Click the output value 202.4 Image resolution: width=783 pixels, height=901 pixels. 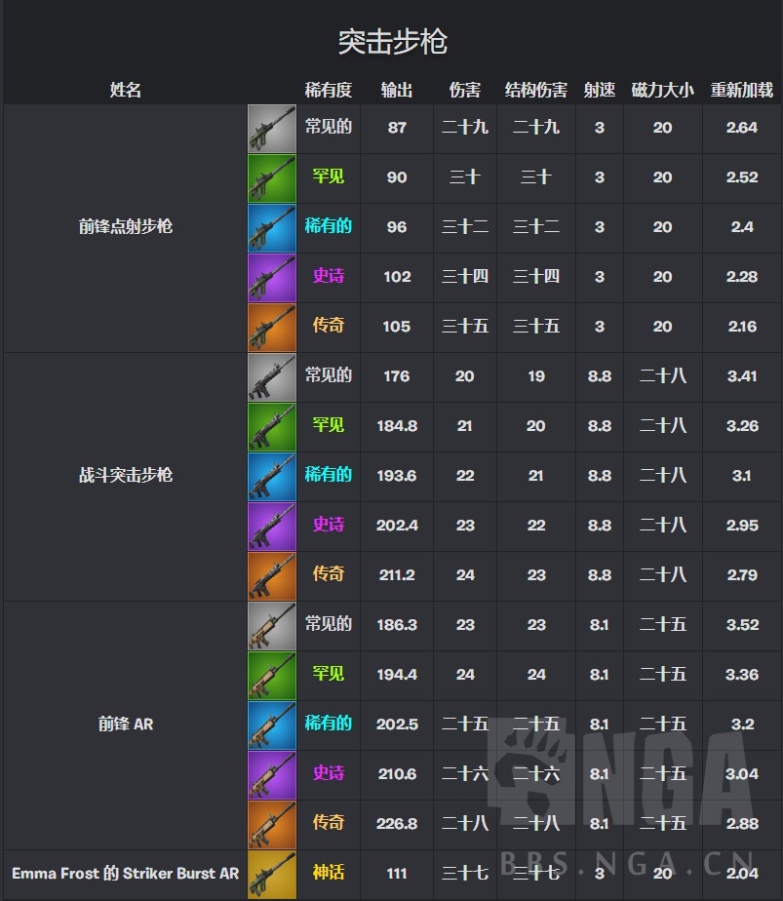[x=397, y=526]
